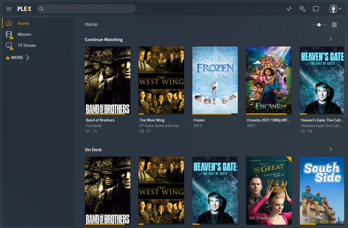Go to next On Deck page
The image size is (348, 228).
click(x=331, y=149)
